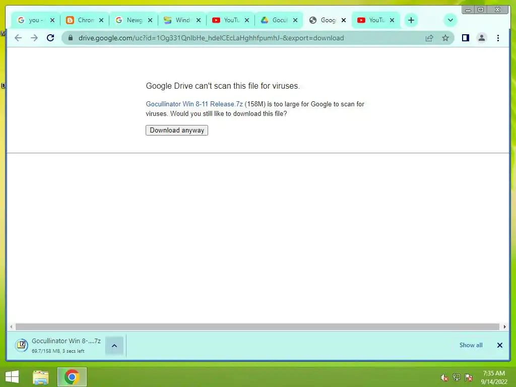Close the 'you -' tab
This screenshot has height=387, width=516.
[52, 20]
